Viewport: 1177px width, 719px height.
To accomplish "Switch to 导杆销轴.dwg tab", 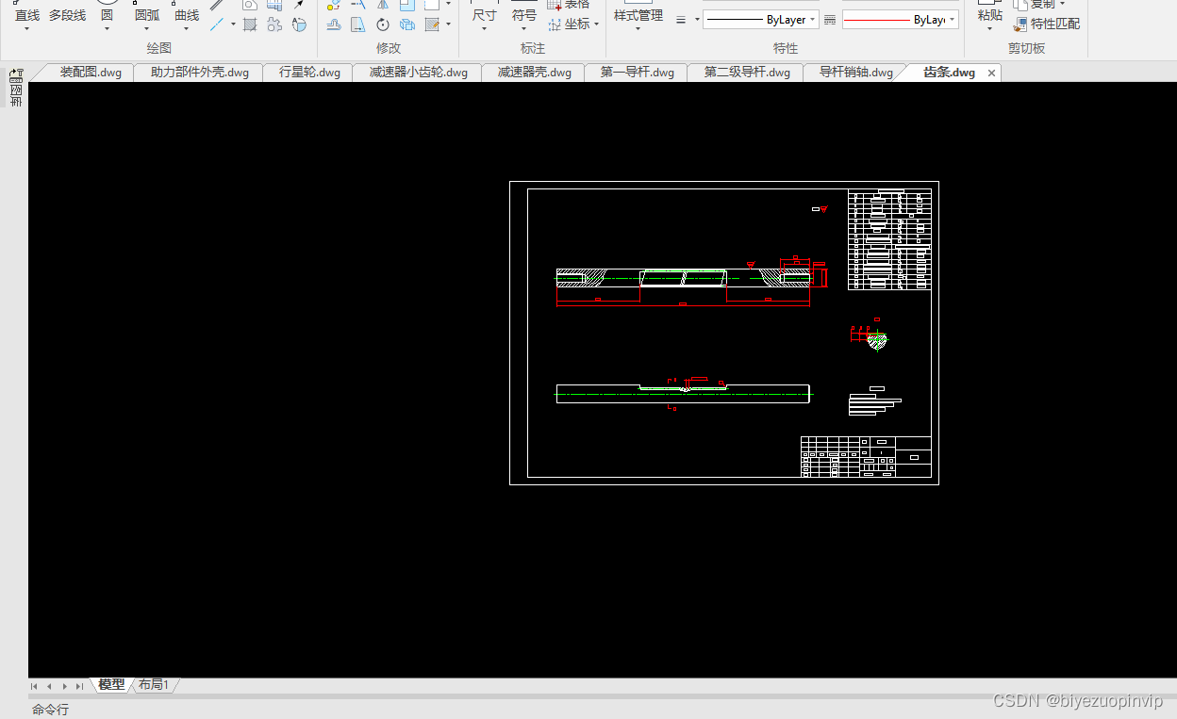I will 855,73.
